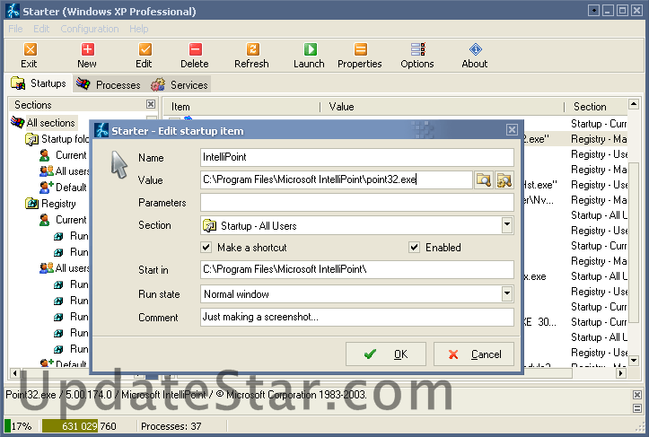Open the Edit menu in menu bar

point(41,29)
